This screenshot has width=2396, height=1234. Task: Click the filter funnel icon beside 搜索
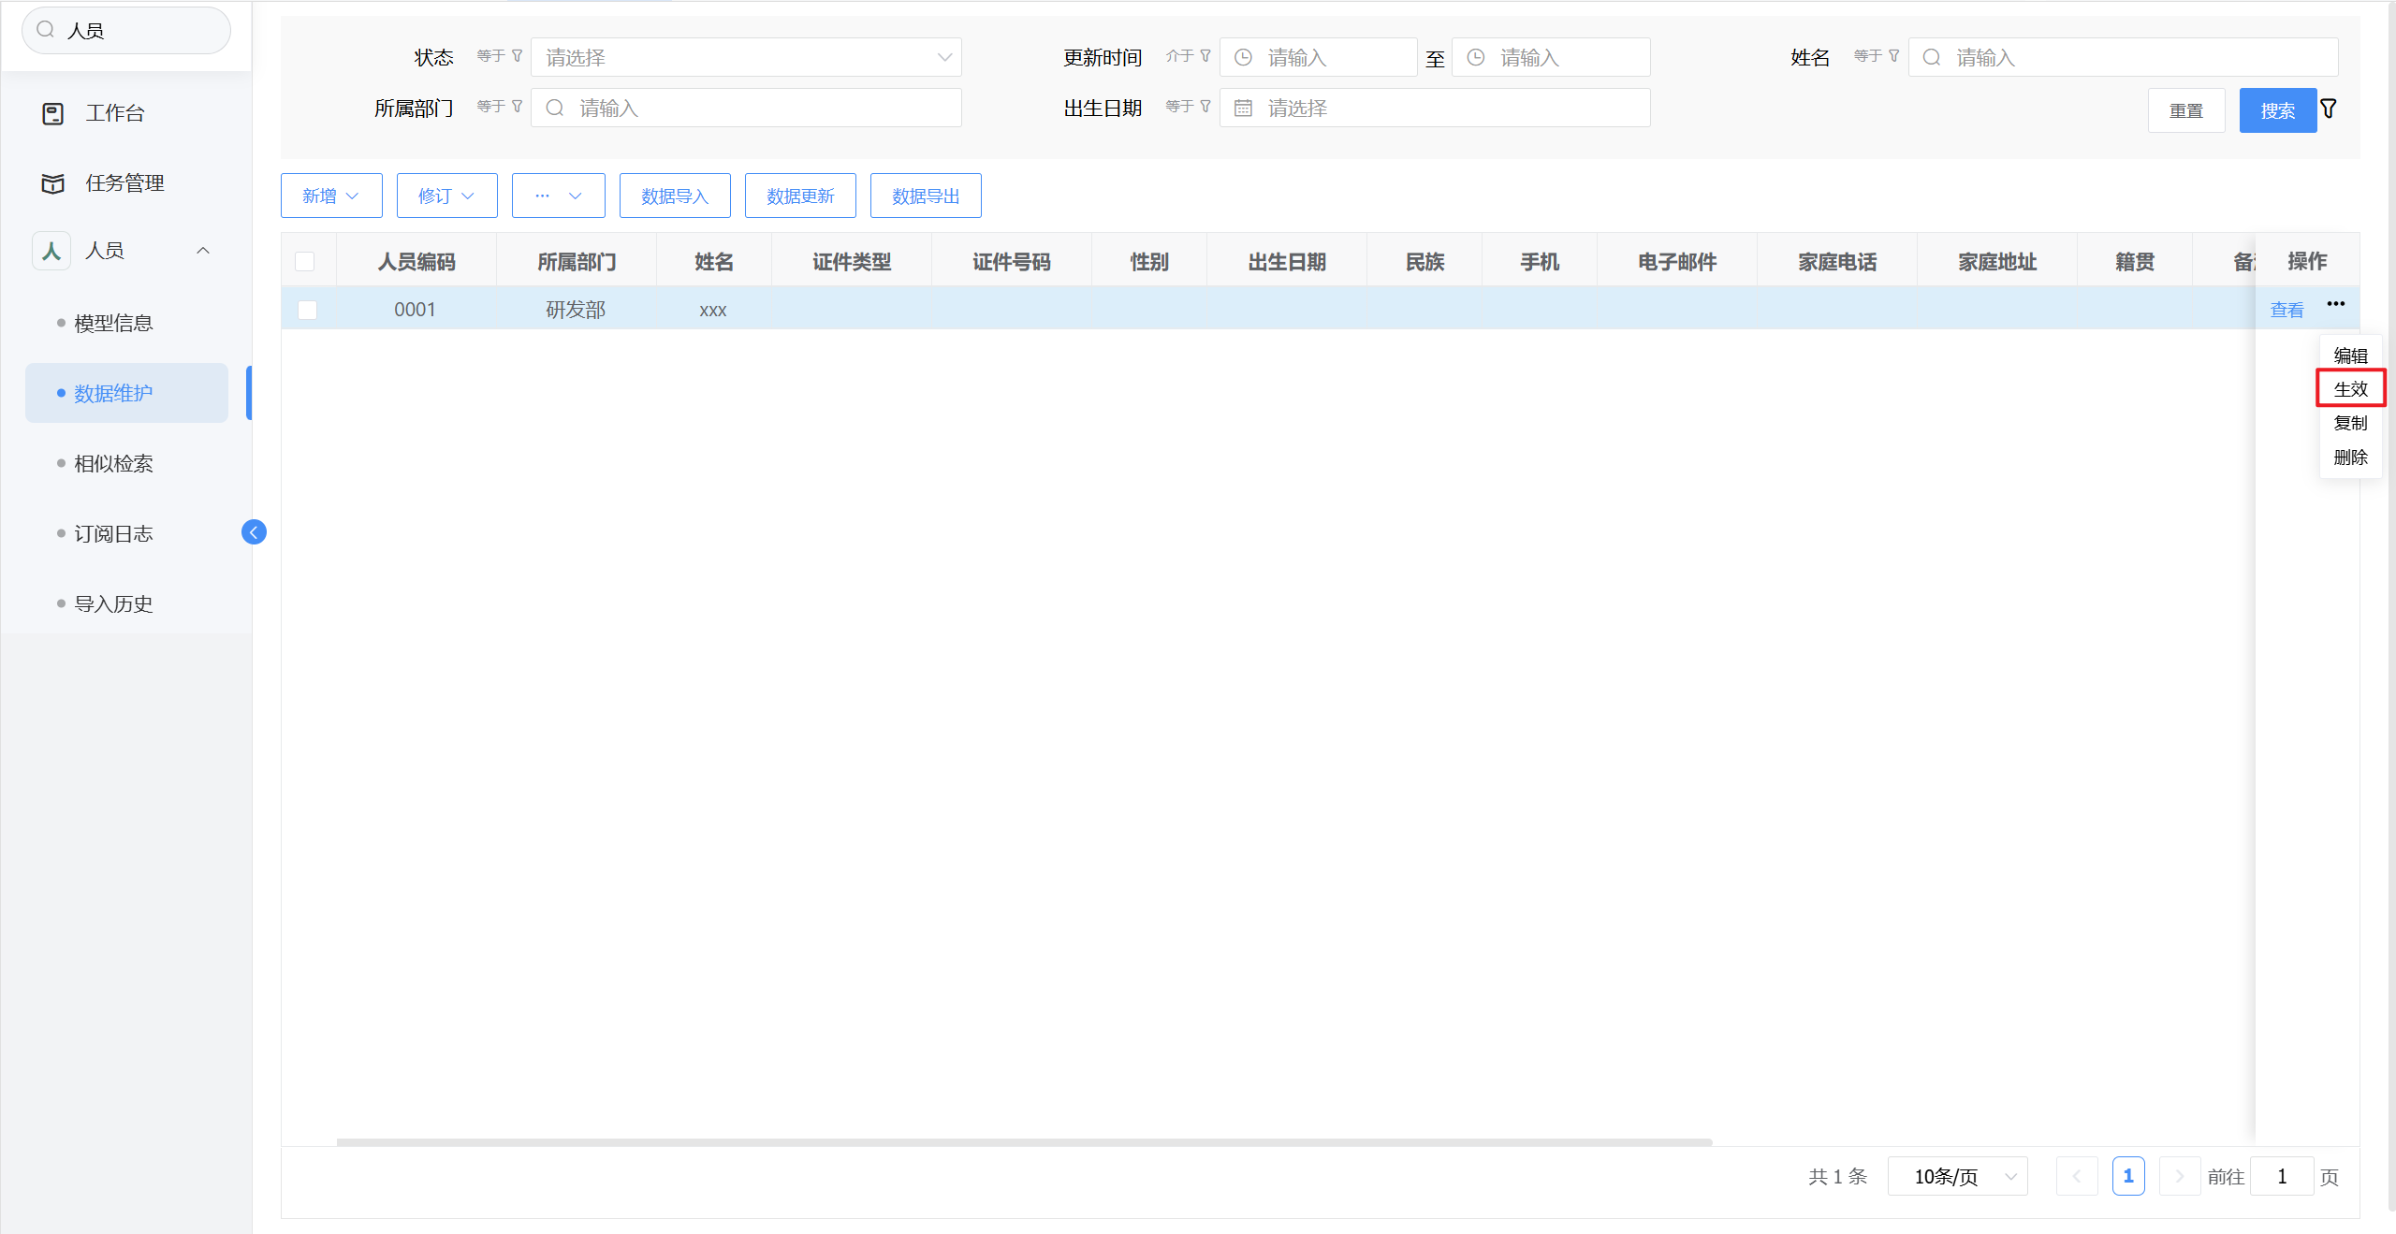(2329, 109)
